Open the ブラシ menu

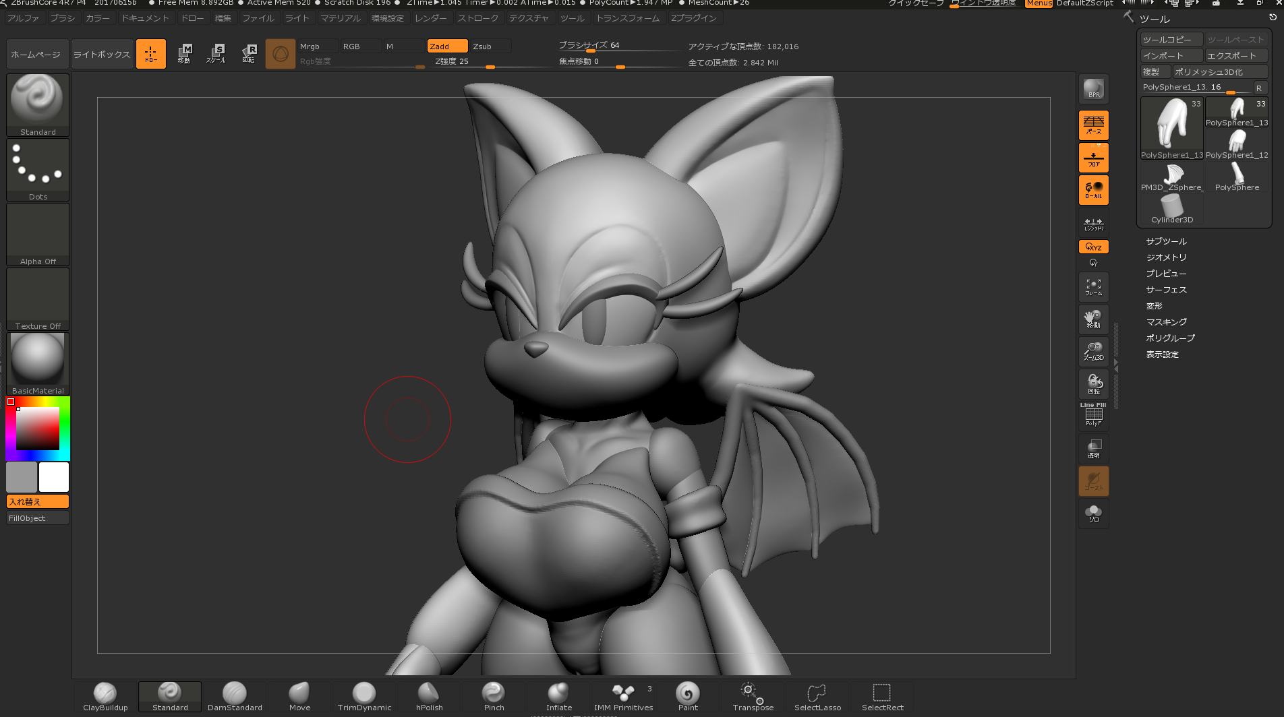63,18
